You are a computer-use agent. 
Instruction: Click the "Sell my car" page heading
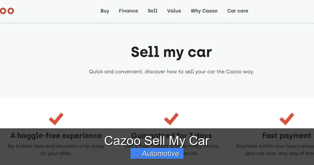point(171,52)
